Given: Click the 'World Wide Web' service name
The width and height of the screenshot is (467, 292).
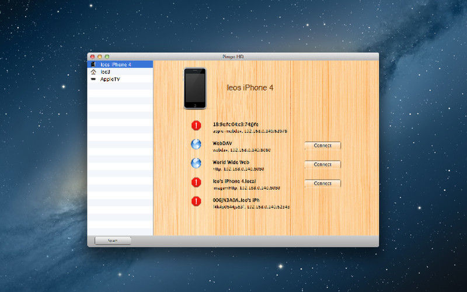Looking at the screenshot, I should [x=231, y=162].
